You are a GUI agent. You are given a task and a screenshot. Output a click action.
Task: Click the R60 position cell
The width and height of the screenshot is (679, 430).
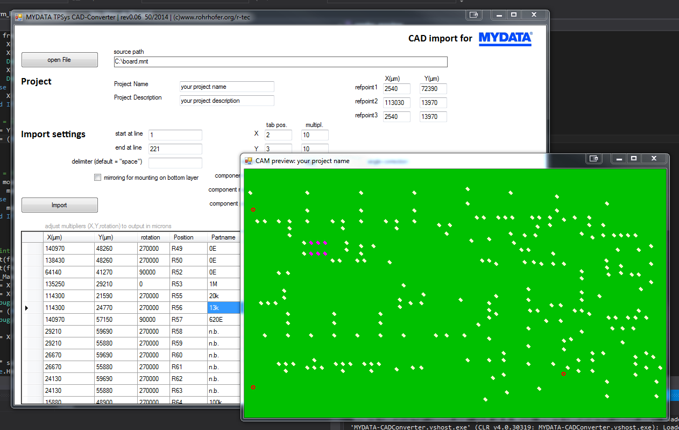(188, 355)
